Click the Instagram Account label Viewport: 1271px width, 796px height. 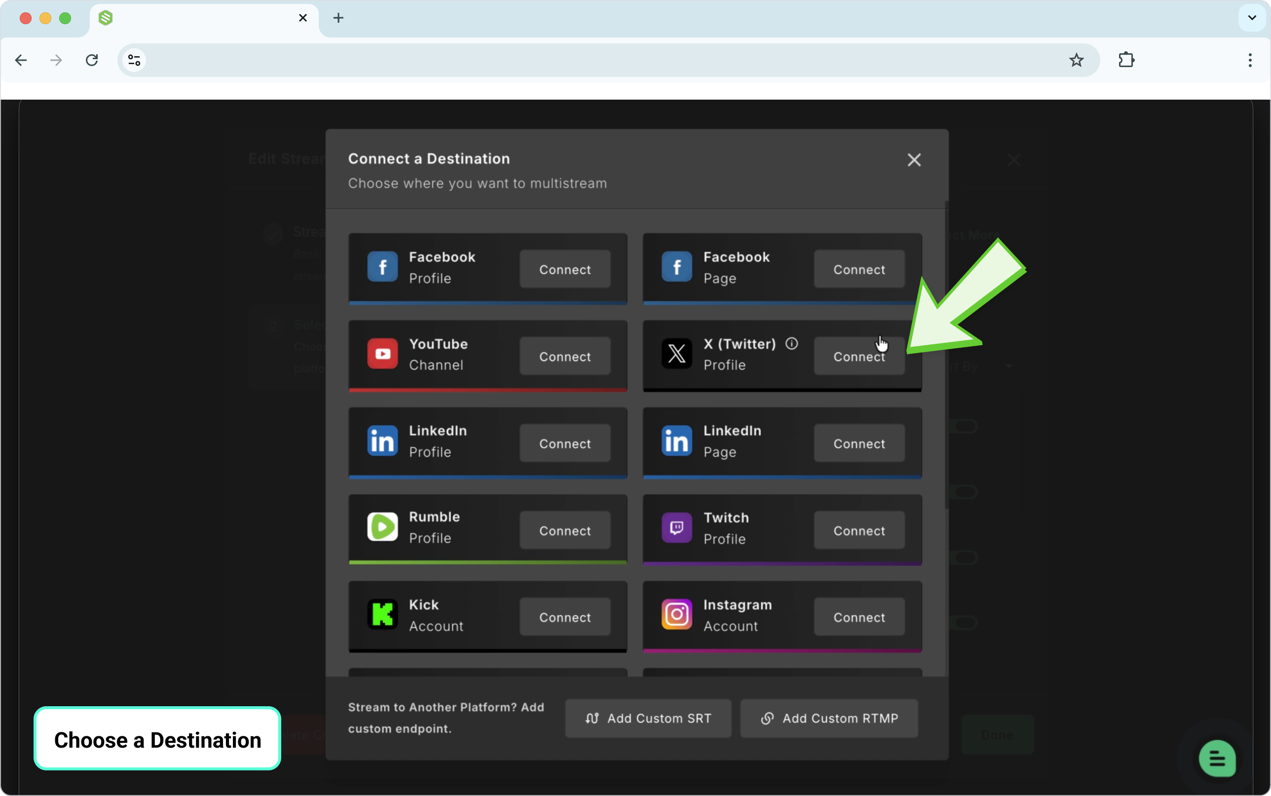click(x=738, y=615)
